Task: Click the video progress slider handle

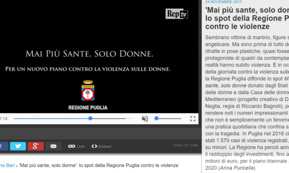Action: click(x=90, y=118)
